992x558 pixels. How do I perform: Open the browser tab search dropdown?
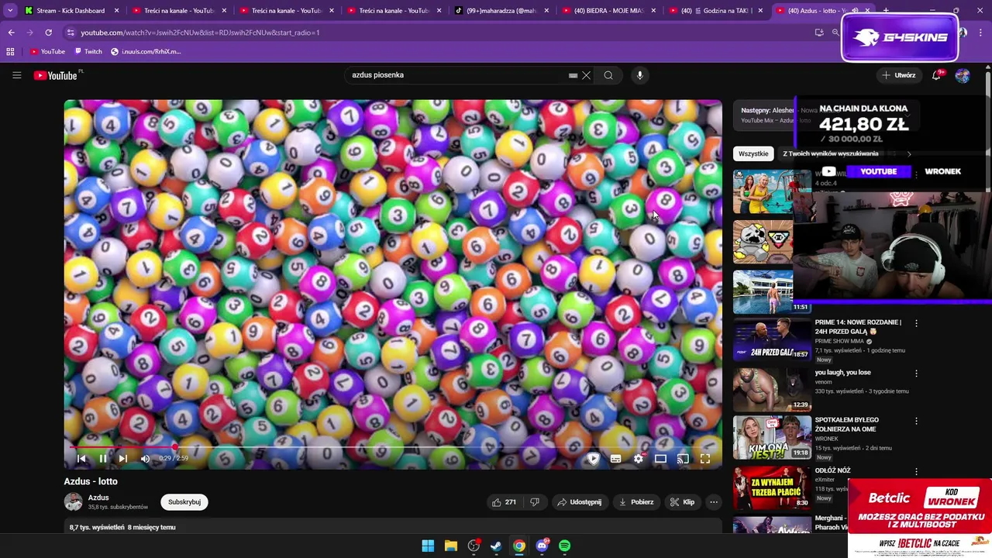point(10,11)
